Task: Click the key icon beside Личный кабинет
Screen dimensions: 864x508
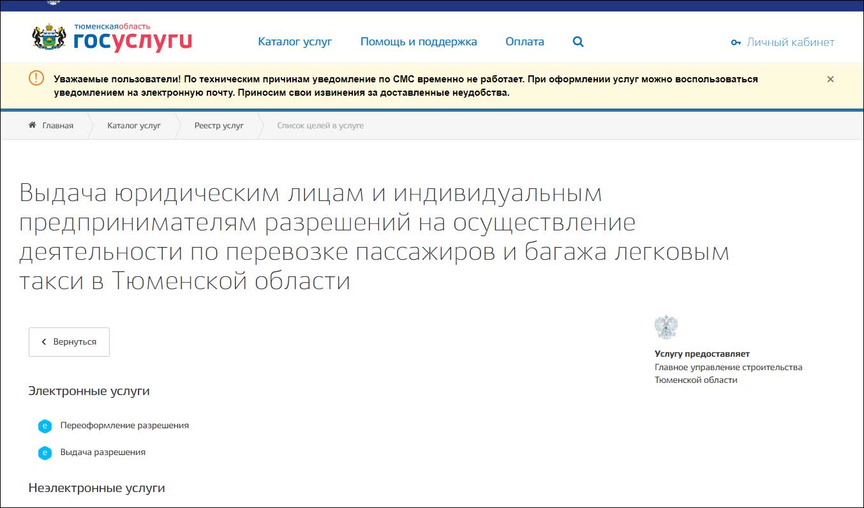Action: [736, 43]
